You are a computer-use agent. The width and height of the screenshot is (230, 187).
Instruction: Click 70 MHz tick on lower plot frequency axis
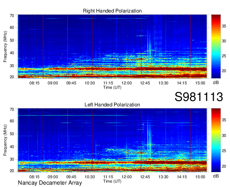[12, 109]
